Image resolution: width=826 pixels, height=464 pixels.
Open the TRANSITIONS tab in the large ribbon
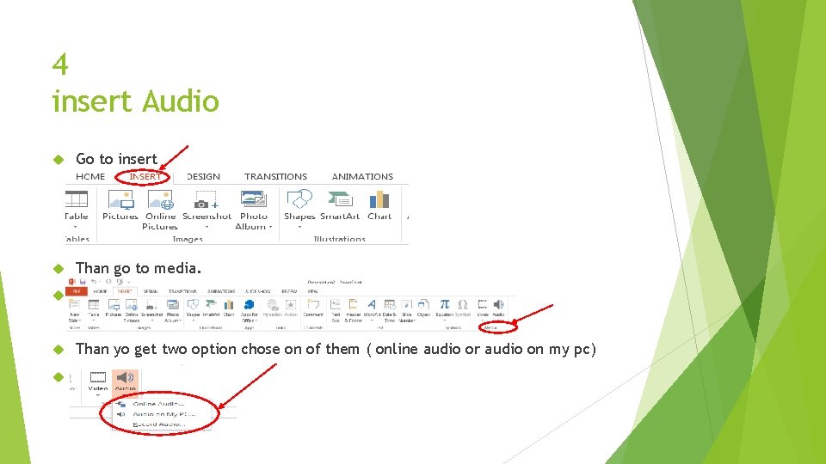(275, 177)
